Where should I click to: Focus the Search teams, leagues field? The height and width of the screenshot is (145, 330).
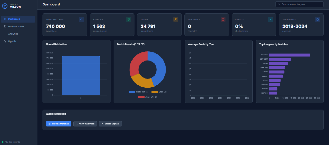(x=299, y=4)
